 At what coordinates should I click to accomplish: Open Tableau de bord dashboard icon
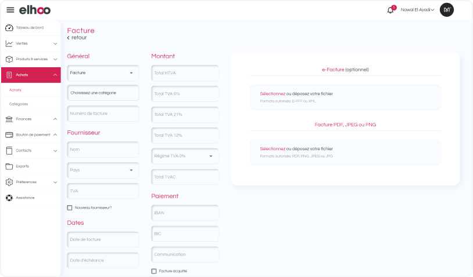point(9,28)
